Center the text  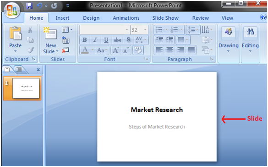pos(170,50)
